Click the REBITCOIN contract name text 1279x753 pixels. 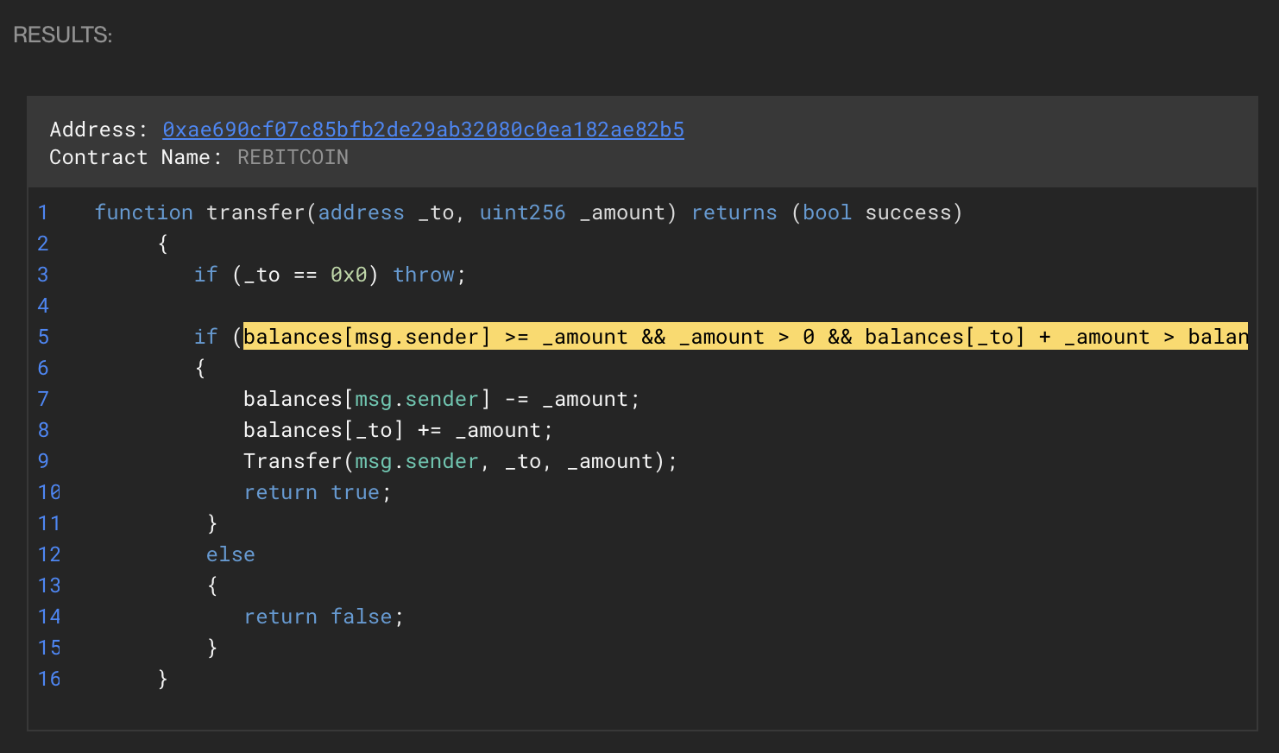(x=293, y=157)
